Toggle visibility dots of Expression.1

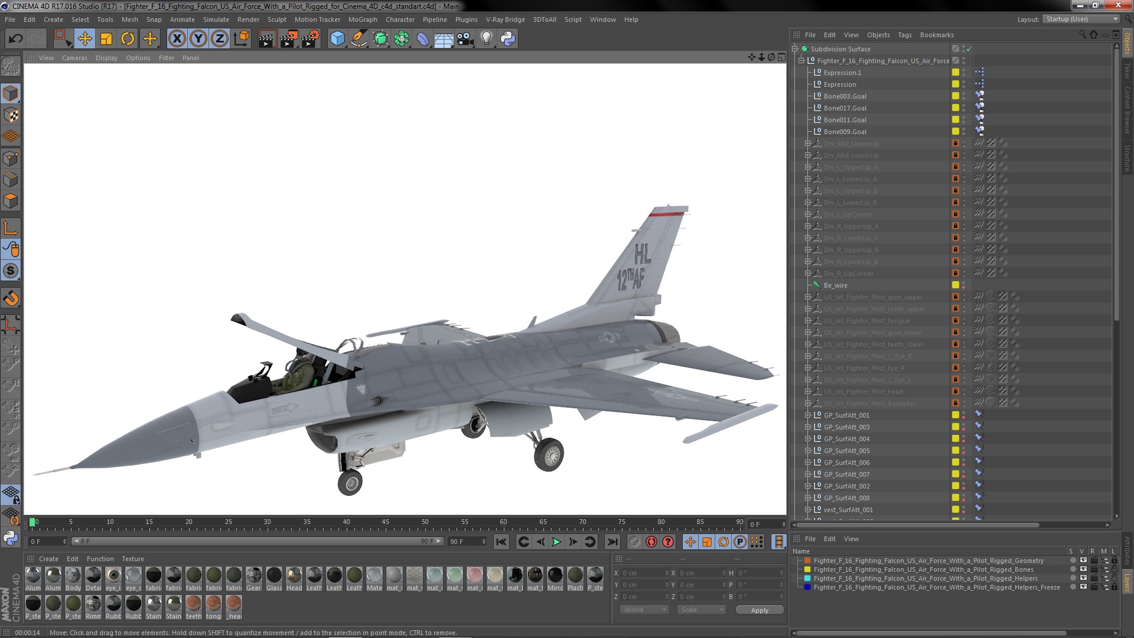pyautogui.click(x=964, y=73)
